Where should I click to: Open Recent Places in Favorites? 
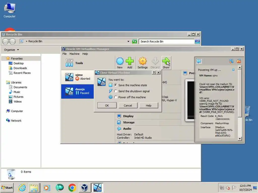[22, 73]
